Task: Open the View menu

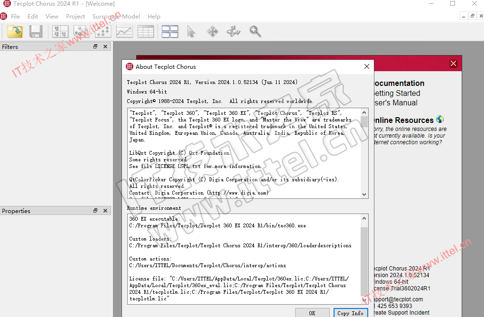Action: [x=52, y=16]
